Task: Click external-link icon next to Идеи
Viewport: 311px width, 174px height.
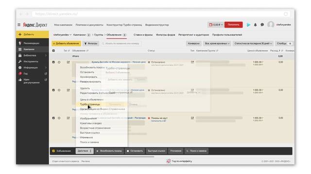Action: 46,80
